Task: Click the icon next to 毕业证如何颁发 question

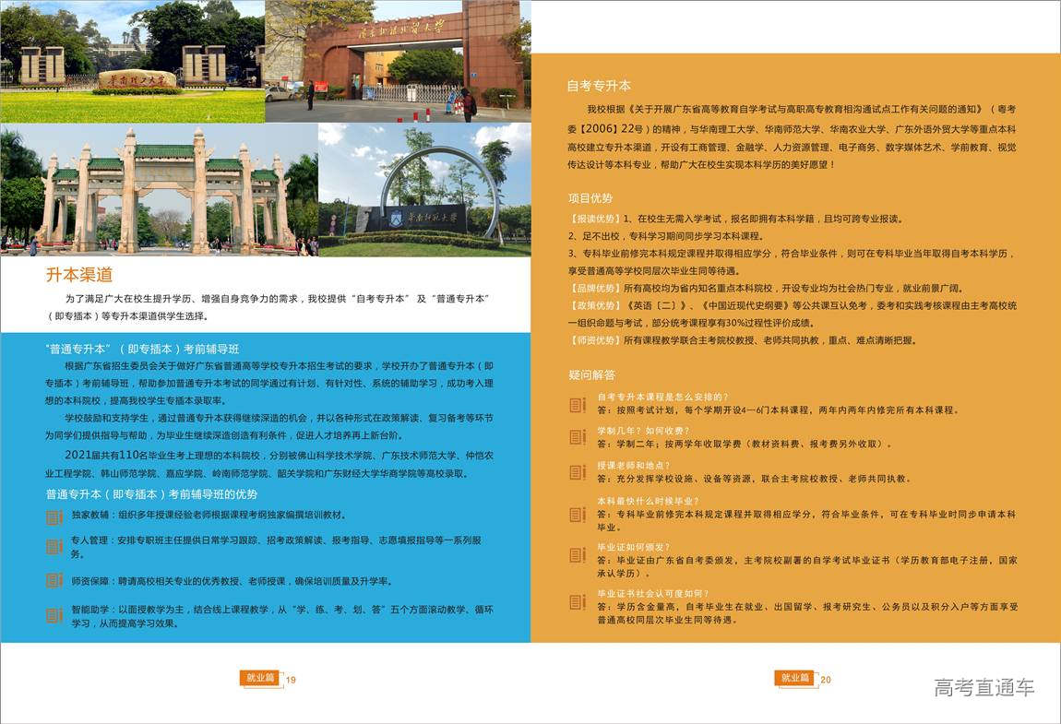Action: pos(577,554)
